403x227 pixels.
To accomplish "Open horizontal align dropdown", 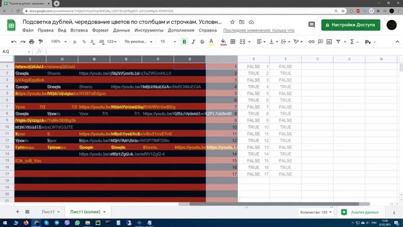I will pyautogui.click(x=261, y=42).
